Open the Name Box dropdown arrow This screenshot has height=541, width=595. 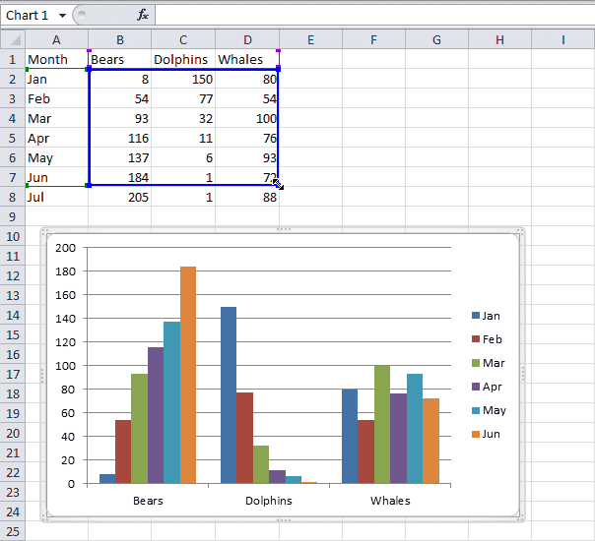click(63, 16)
